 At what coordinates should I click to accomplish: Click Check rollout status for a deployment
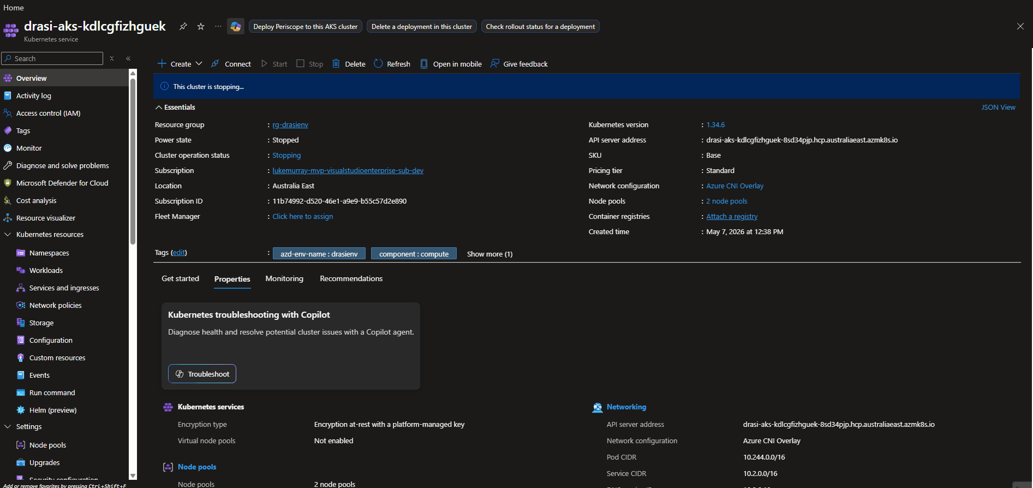[x=540, y=26]
